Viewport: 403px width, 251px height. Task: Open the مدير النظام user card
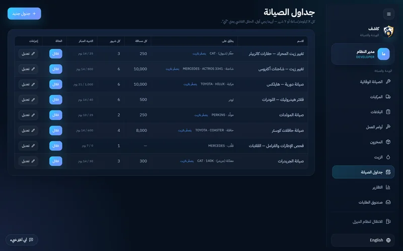(363, 54)
